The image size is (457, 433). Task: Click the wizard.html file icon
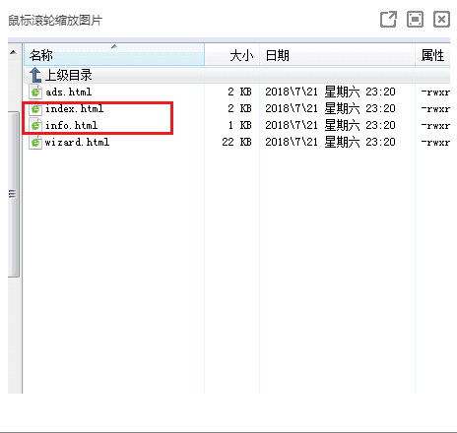[x=35, y=143]
